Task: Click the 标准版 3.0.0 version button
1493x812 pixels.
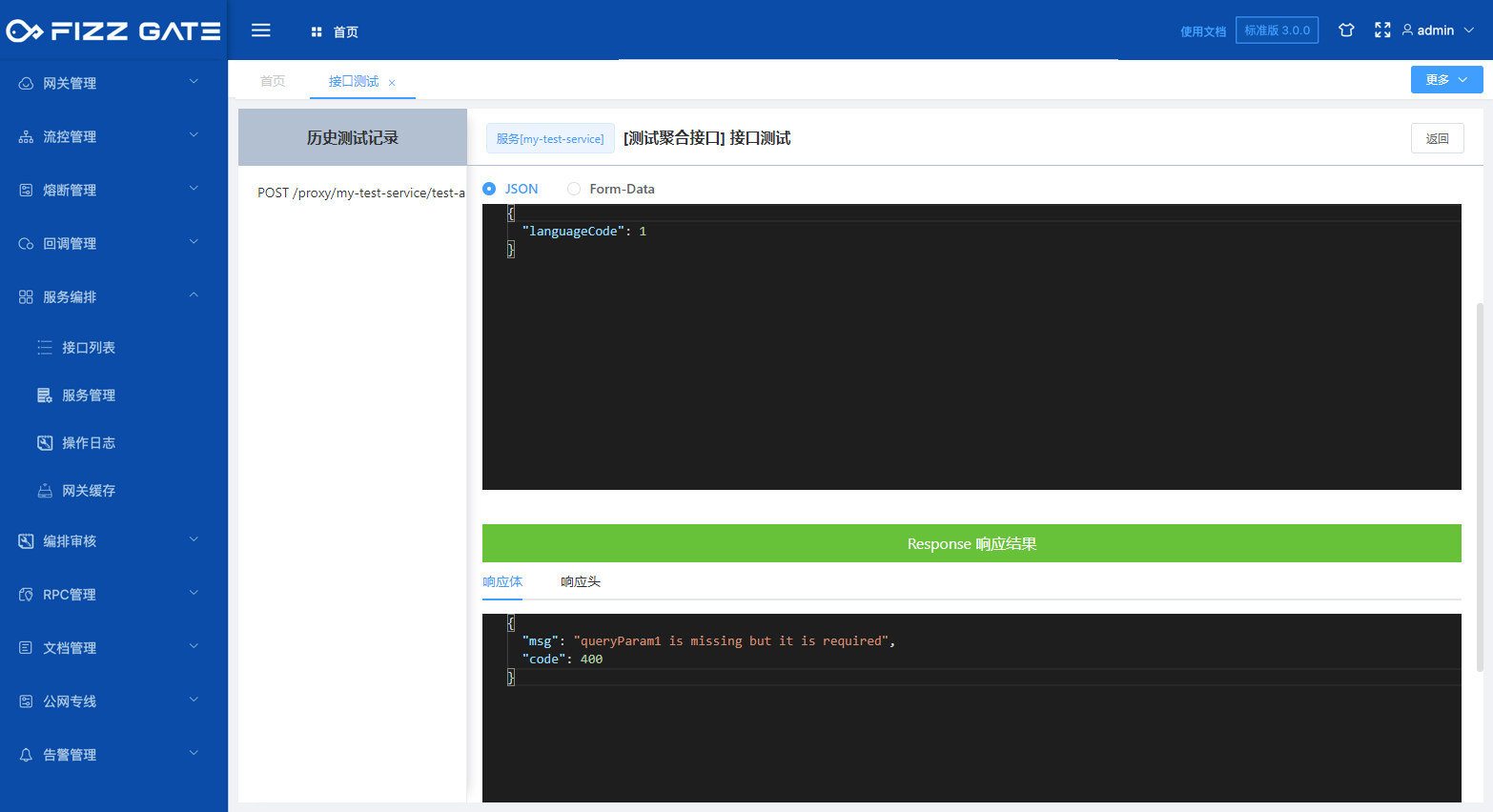Action: click(1278, 30)
